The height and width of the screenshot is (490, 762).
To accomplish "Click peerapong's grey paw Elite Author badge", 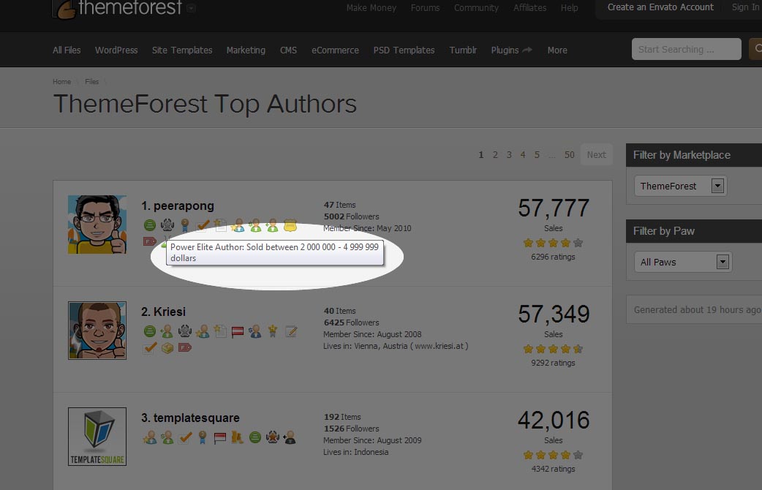I will pos(167,225).
